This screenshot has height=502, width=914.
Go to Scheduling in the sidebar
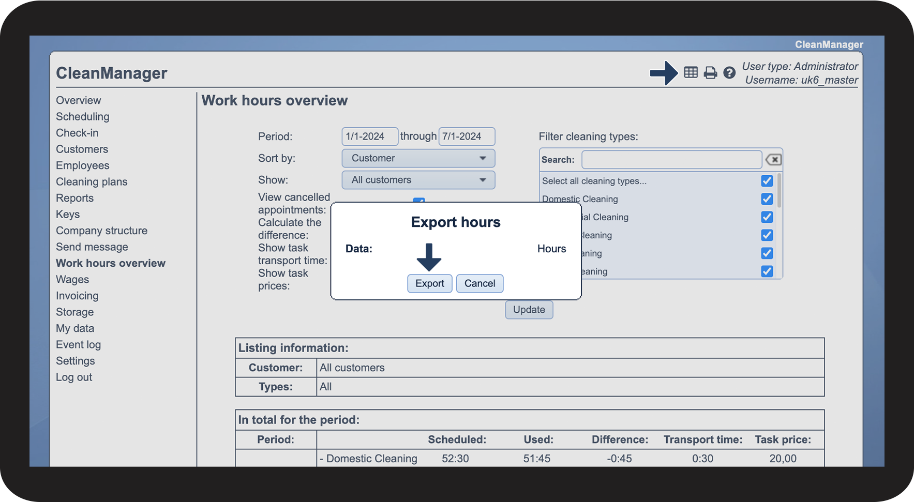83,117
